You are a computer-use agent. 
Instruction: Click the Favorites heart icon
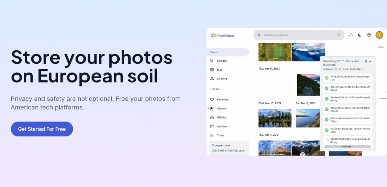[212, 99]
